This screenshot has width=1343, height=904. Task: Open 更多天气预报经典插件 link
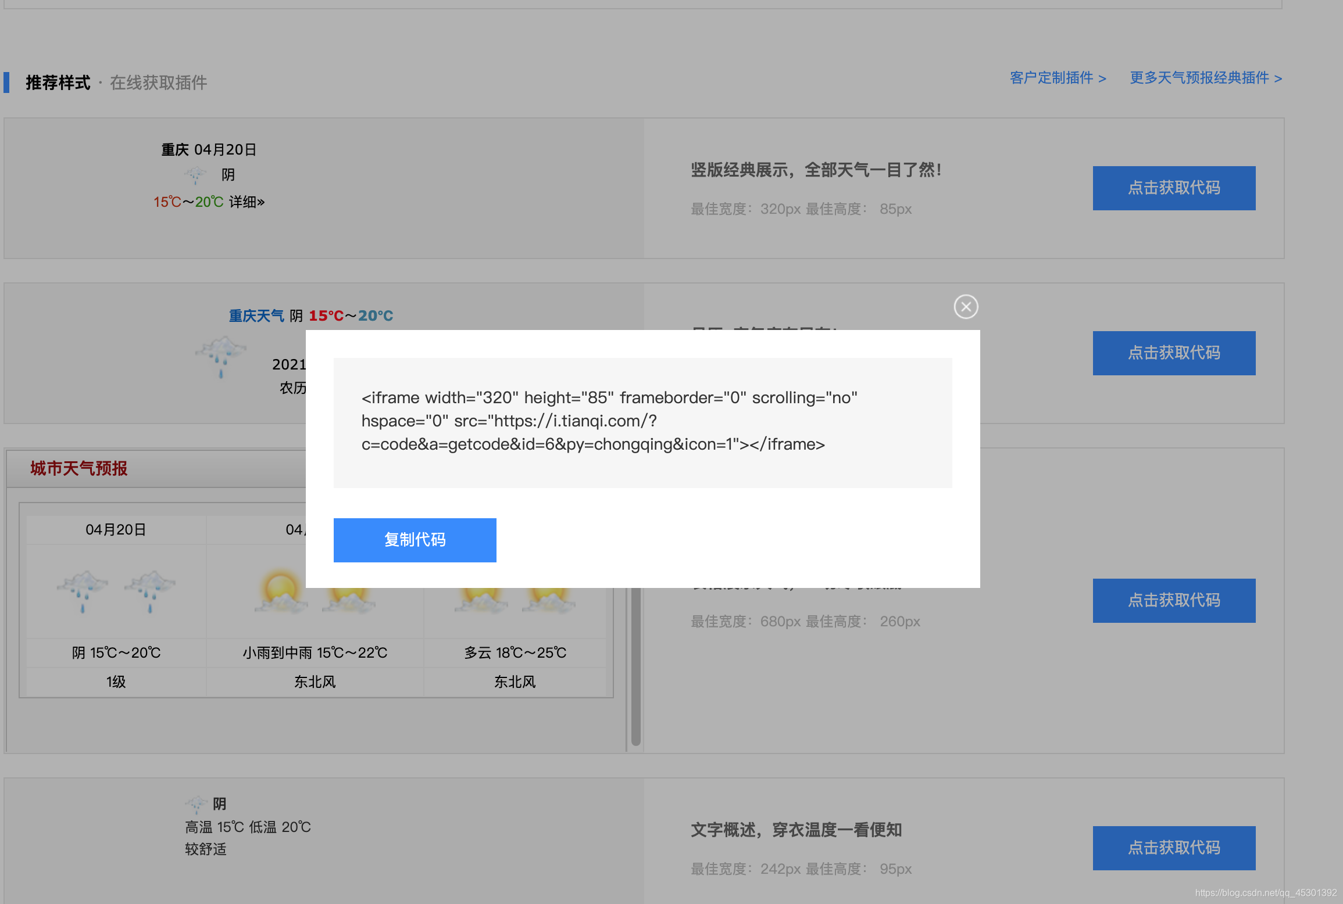(1205, 78)
